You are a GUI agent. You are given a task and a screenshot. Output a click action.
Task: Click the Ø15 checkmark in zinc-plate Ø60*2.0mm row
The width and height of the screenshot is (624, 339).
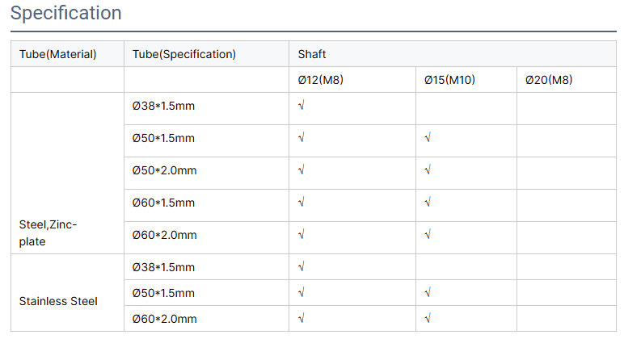[428, 235]
